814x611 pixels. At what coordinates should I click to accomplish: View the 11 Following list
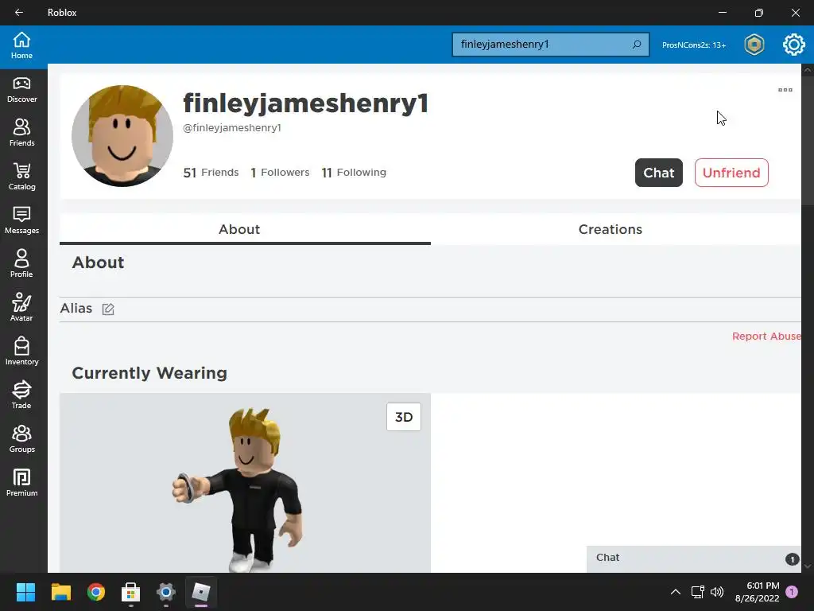354,173
